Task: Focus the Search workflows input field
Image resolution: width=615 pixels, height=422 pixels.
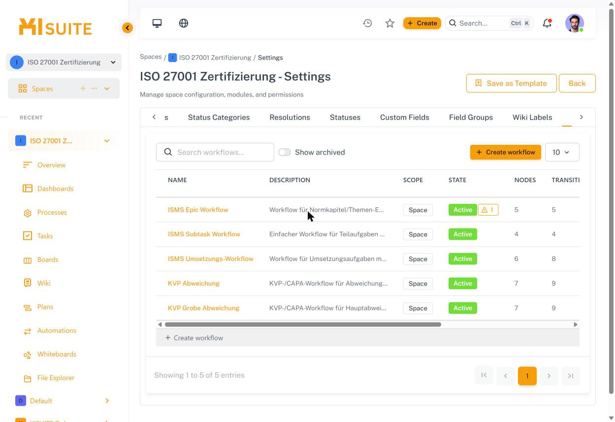Action: point(215,152)
